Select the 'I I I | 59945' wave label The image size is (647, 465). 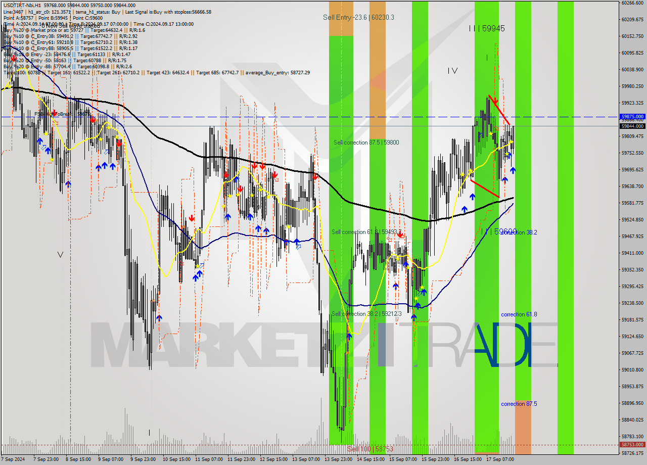pyautogui.click(x=486, y=29)
